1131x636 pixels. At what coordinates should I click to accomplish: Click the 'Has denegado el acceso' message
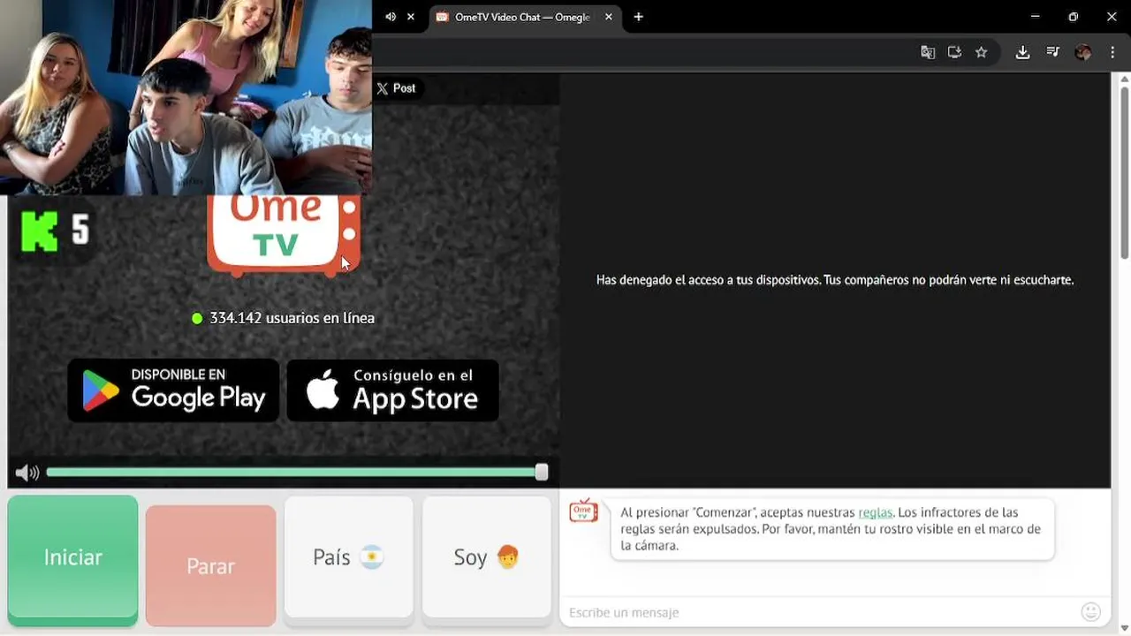[x=835, y=280]
